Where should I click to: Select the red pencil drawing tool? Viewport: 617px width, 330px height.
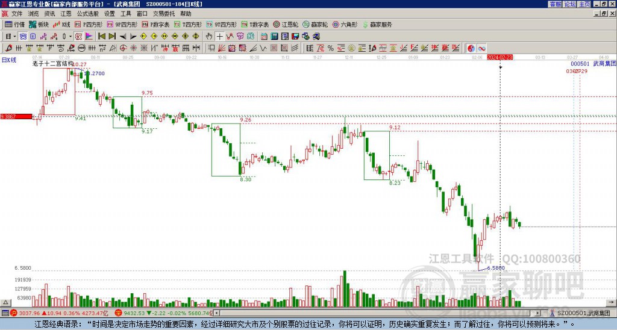[x=8, y=48]
